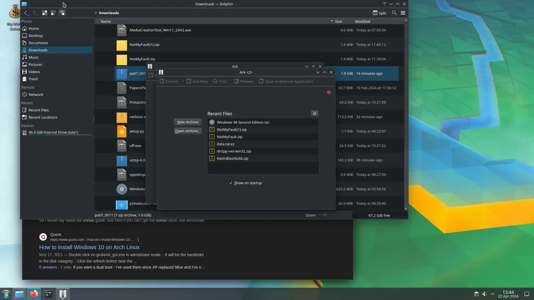Screen dimensions: 534x300
Task: Open Dolphin hamburger menu
Action: (x=403, y=13)
